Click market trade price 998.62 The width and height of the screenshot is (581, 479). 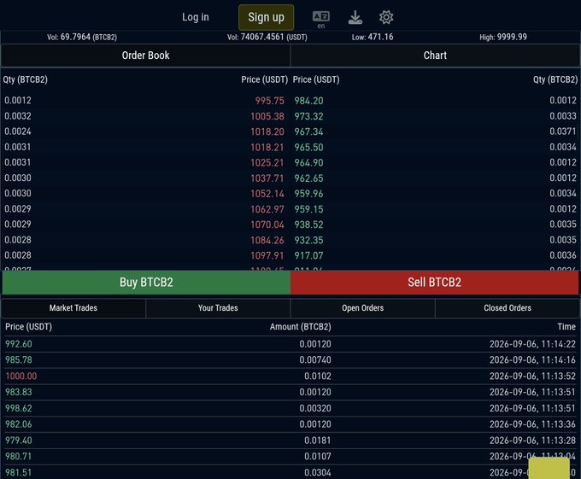point(19,408)
